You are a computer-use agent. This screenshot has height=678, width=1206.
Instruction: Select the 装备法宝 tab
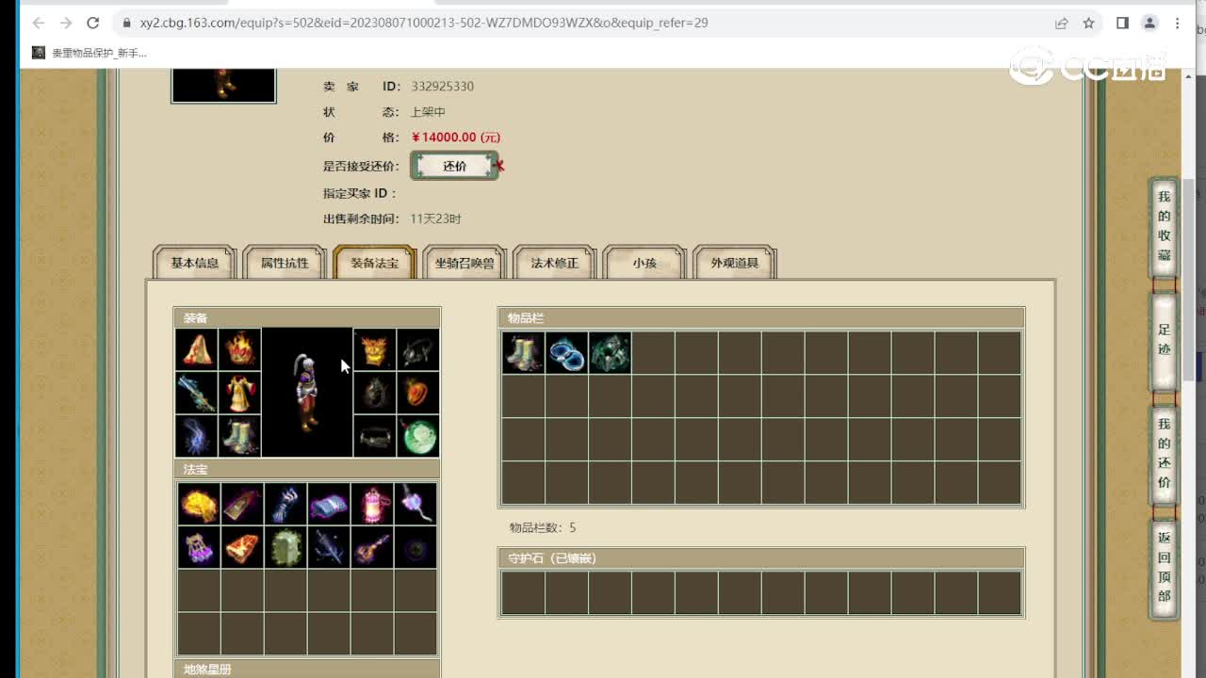pos(375,263)
